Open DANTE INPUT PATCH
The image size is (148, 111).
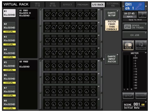coord(112,59)
